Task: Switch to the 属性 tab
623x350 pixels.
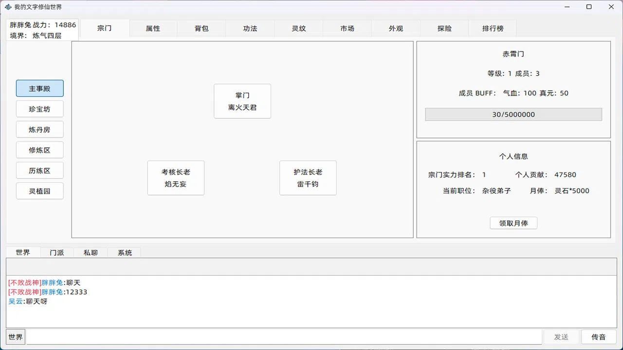Action: (153, 29)
